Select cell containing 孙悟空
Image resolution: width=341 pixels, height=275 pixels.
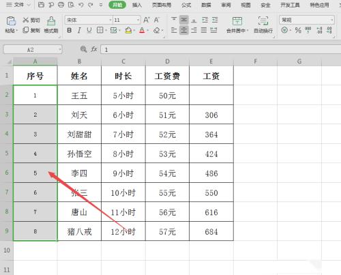coord(79,154)
